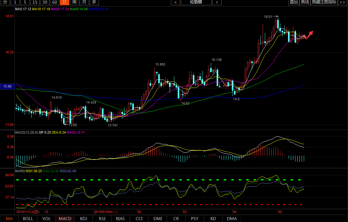Click the 伦敦银 symbol name selector

196,2
